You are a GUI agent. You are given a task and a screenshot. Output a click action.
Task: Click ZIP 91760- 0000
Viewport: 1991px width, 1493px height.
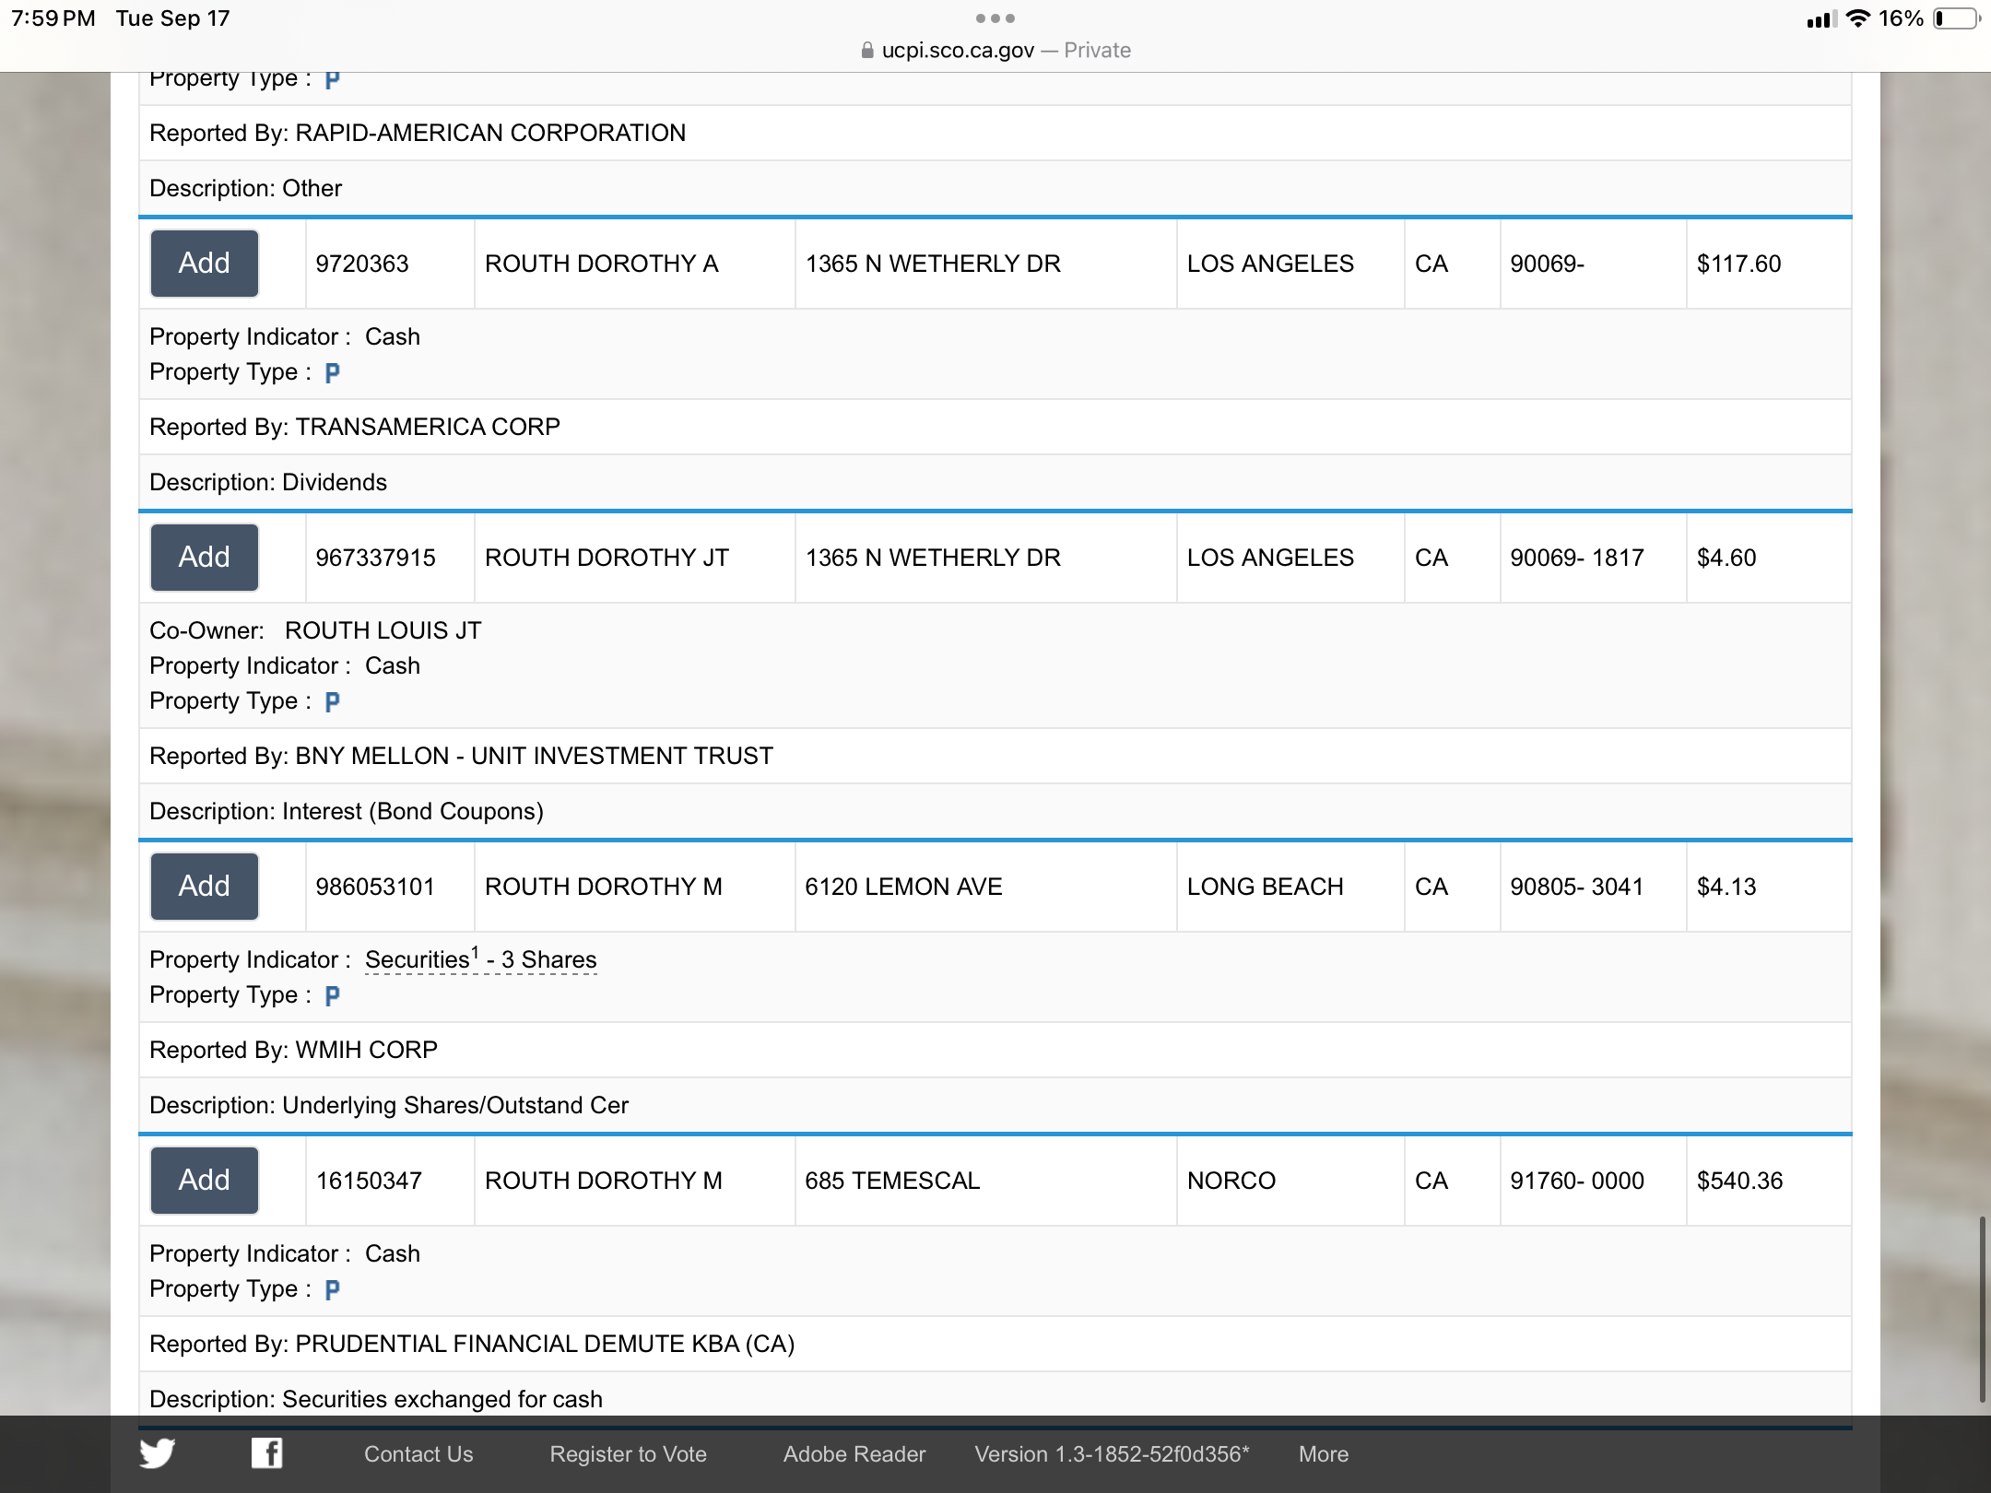tap(1577, 1181)
